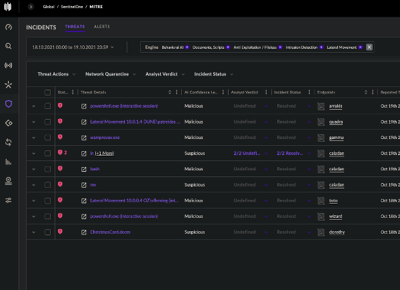This screenshot has width=400, height=290.
Task: Click the open icon beside bash threat
Action: [x=84, y=169]
